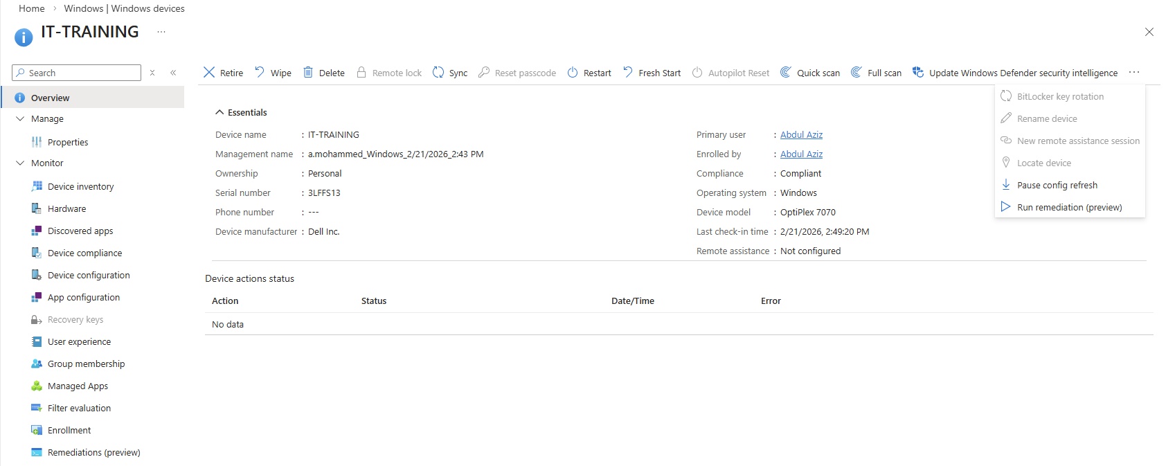The image size is (1166, 466).
Task: Collapse the Manage menu group
Action: pyautogui.click(x=20, y=119)
